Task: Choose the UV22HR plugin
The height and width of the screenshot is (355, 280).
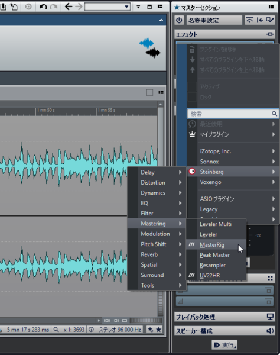Action: point(216,276)
